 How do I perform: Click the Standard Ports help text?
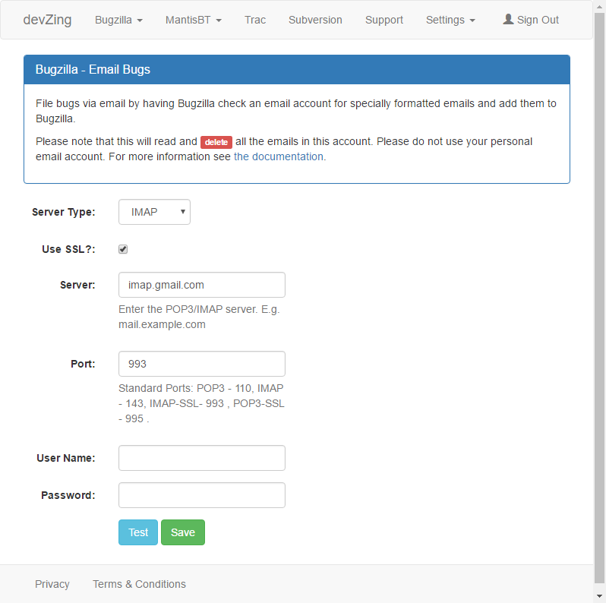201,403
